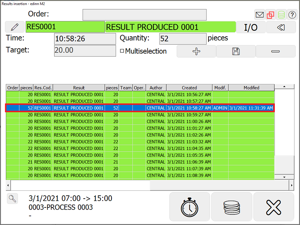Add a result with the plus button
This screenshot has width=300, height=225.
pyautogui.click(x=196, y=51)
